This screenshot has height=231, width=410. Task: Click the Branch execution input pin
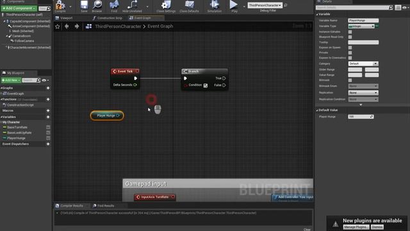click(x=185, y=78)
